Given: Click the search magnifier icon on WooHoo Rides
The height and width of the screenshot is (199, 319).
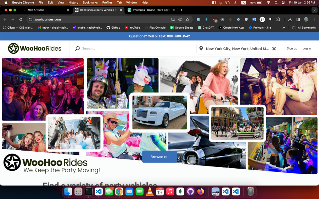Looking at the screenshot, I should coord(77,49).
